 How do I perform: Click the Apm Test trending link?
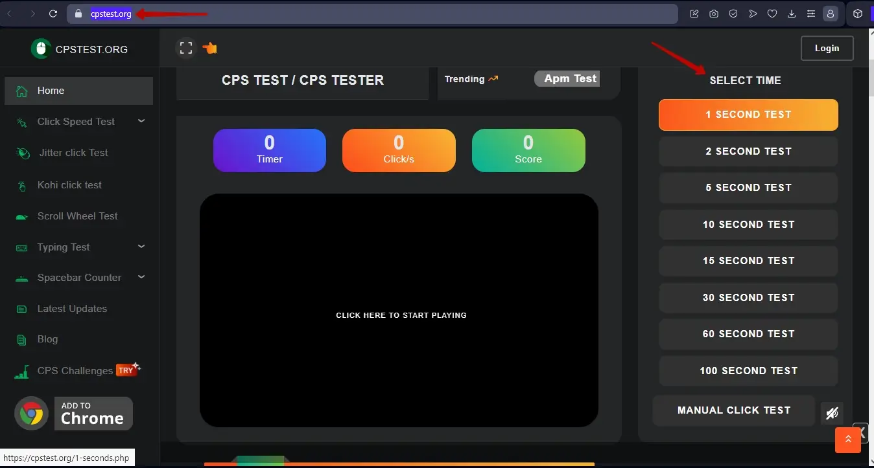(x=567, y=79)
